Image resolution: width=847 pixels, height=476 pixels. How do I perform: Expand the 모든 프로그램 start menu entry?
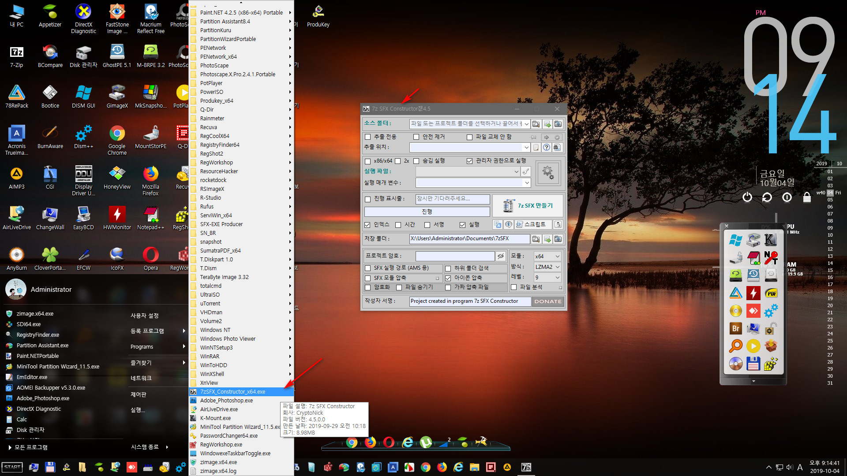pyautogui.click(x=28, y=447)
